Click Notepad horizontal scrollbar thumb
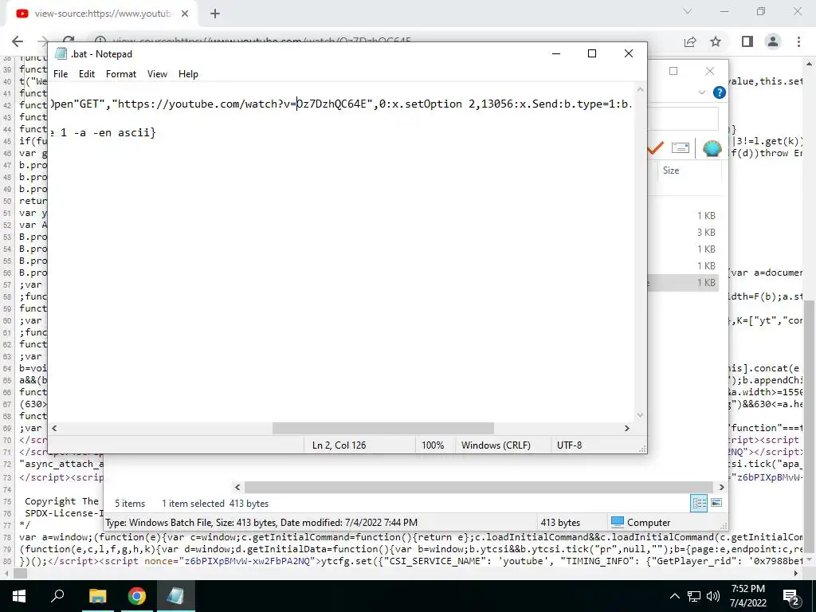This screenshot has height=612, width=816. [x=383, y=428]
